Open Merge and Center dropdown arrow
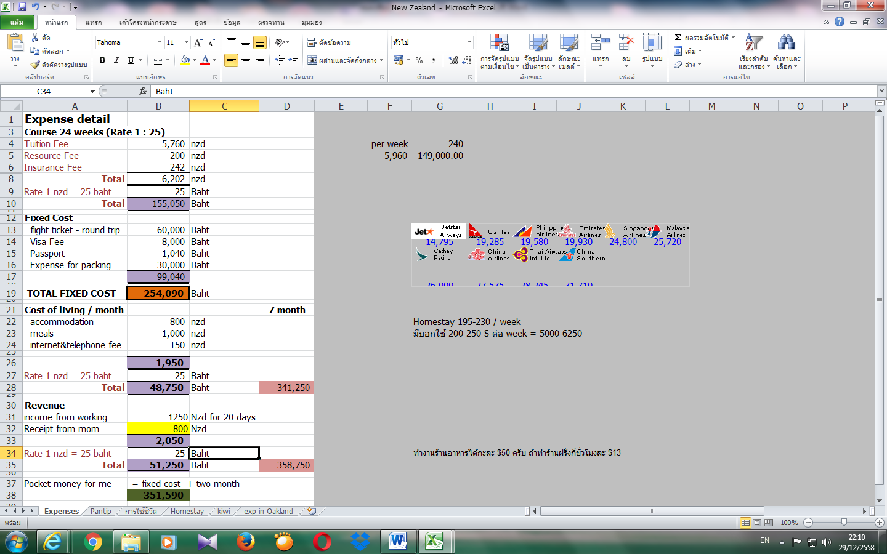Image resolution: width=887 pixels, height=554 pixels. pyautogui.click(x=382, y=60)
